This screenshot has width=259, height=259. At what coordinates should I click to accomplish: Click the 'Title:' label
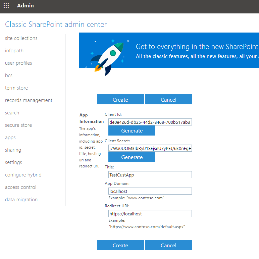click(109, 167)
